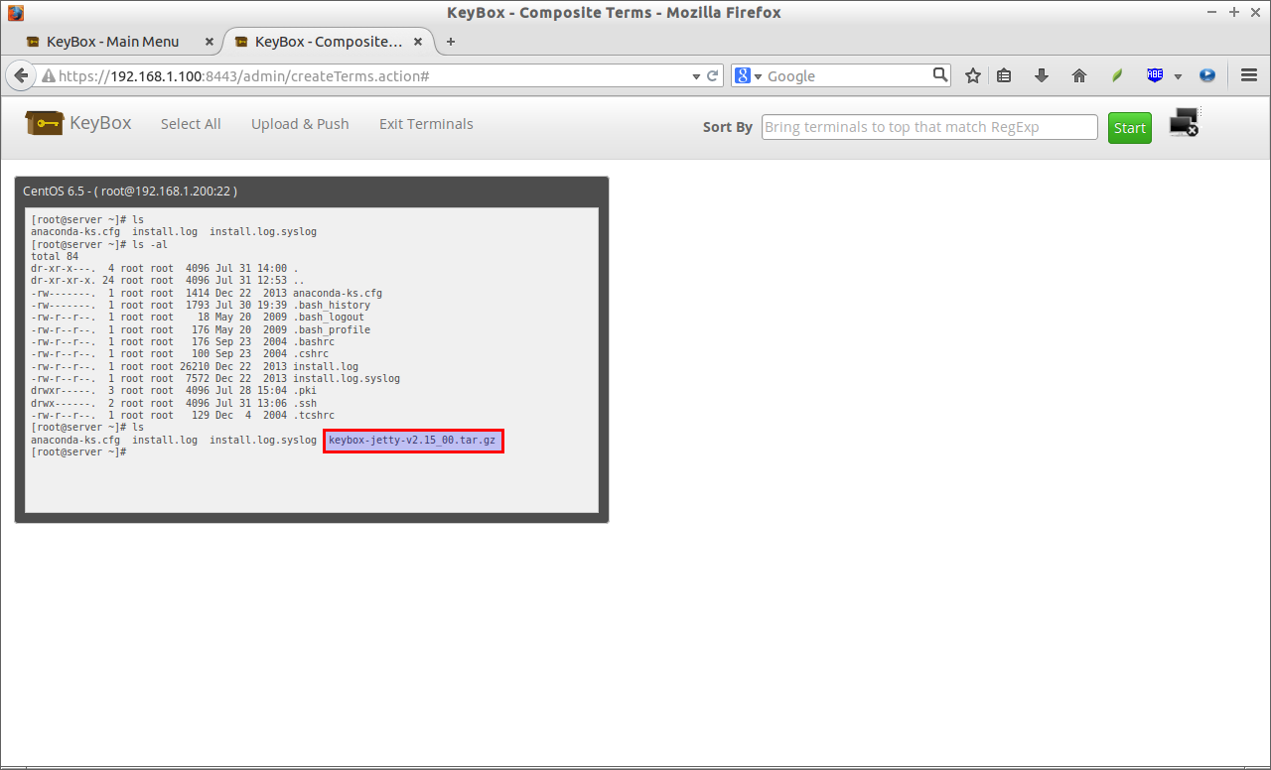The width and height of the screenshot is (1271, 770).
Task: Open the downloads arrow icon
Action: pyautogui.click(x=1042, y=75)
